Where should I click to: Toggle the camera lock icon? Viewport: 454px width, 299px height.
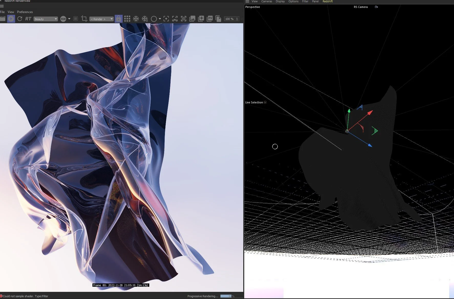coord(119,19)
